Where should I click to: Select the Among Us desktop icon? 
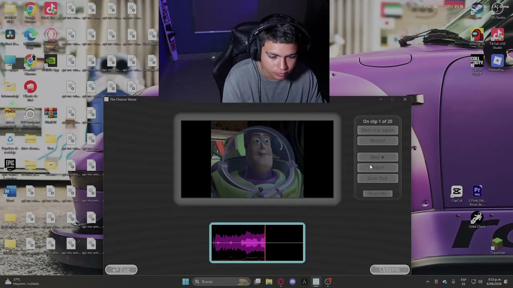coord(477,38)
